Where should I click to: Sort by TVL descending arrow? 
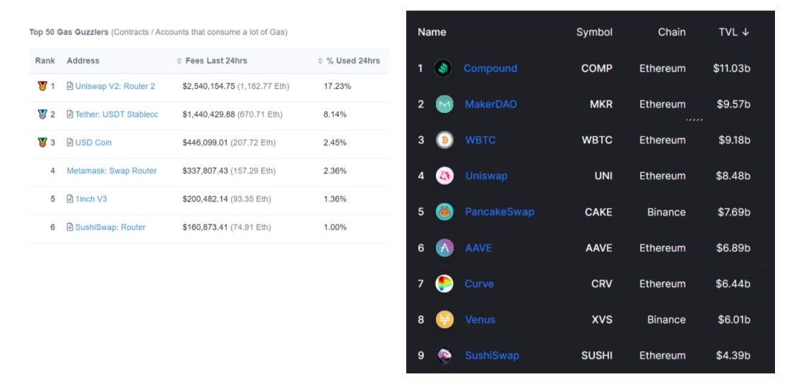(x=745, y=32)
